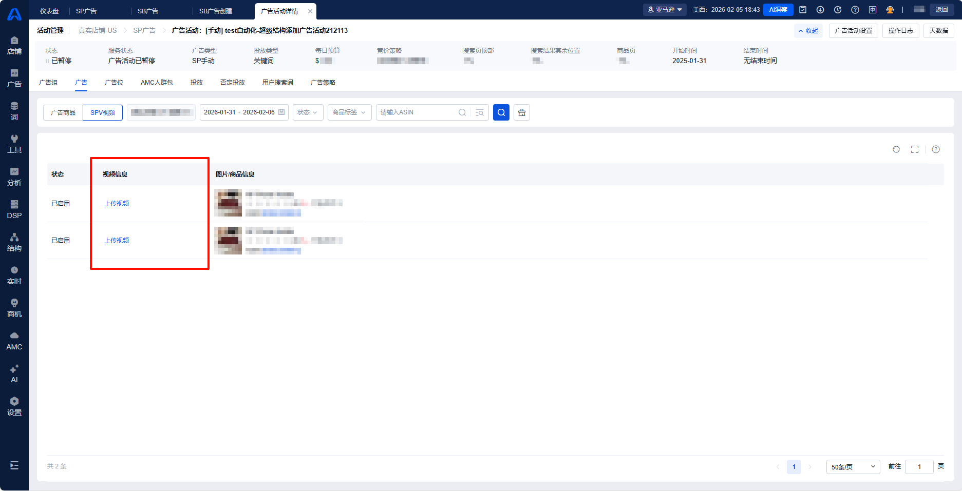This screenshot has height=491, width=962.
Task: Switch to the 广告组 tab
Action: coord(48,83)
